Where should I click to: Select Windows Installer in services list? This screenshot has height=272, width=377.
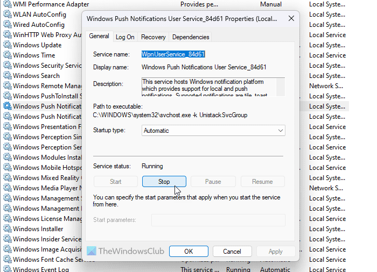point(38,229)
